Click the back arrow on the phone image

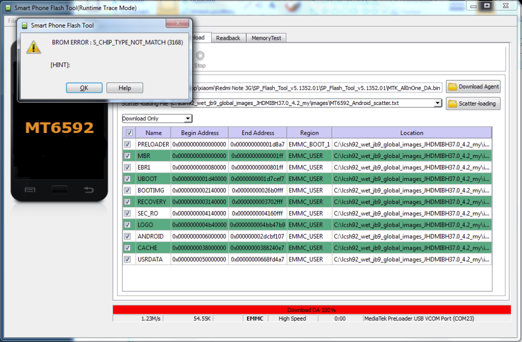tap(89, 191)
